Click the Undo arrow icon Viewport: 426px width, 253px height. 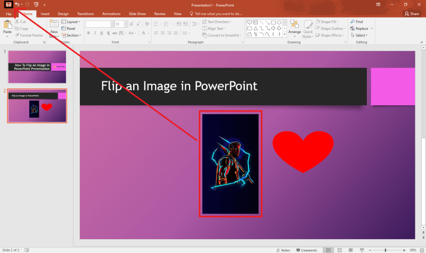pyautogui.click(x=17, y=4)
